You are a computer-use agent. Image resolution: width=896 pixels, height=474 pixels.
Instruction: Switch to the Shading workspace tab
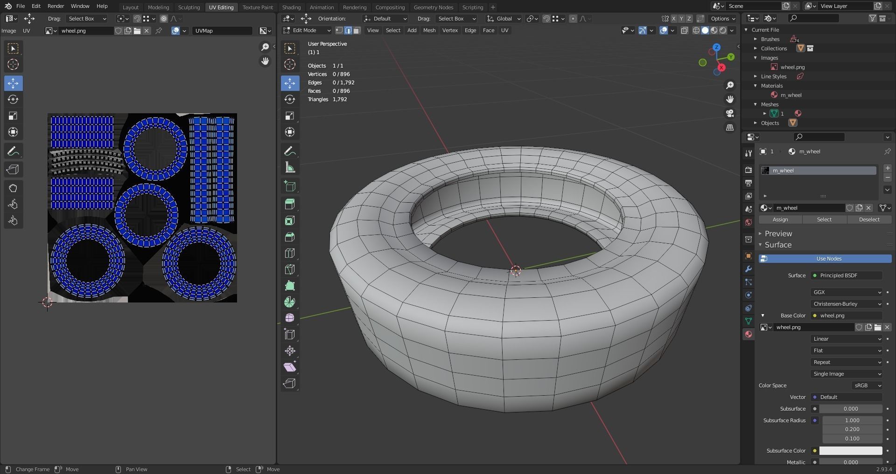(x=291, y=7)
